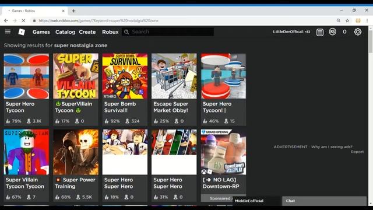Click thumbs-up icon next to 17%
The image size is (373, 210).
coord(57,121)
